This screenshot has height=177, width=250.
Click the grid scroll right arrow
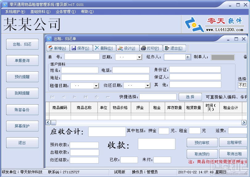point(244,122)
